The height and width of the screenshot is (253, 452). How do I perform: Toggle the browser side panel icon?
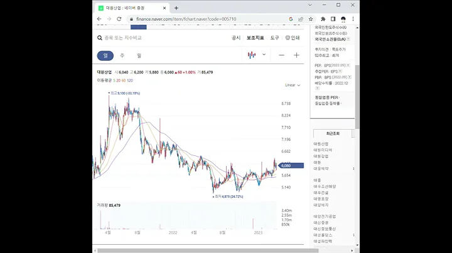(x=333, y=19)
